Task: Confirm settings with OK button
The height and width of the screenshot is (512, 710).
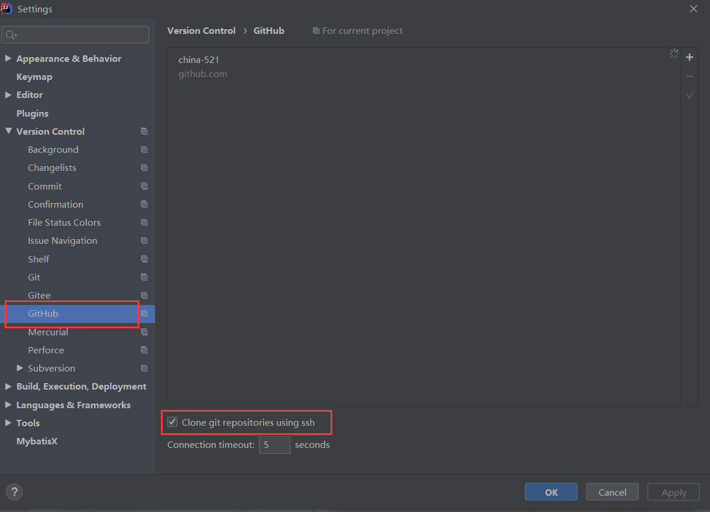Action: (x=551, y=492)
